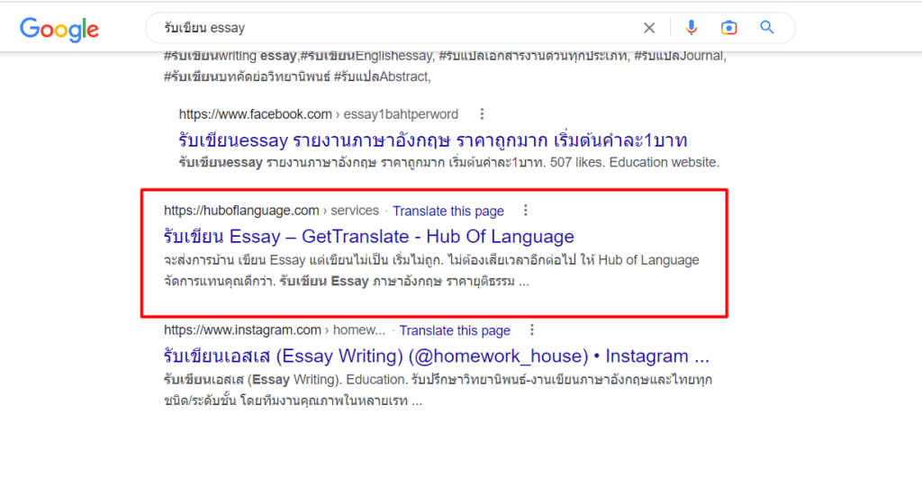Click the hashtag snippet text with '#รับแปลAbstract'

pos(445,66)
